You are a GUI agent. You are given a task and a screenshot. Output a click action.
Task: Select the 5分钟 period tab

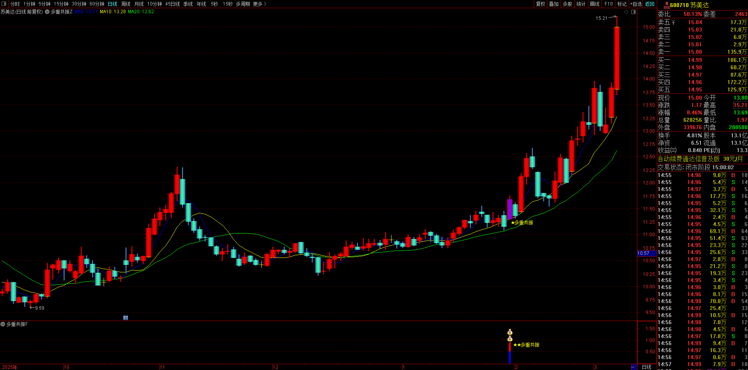[x=44, y=4]
